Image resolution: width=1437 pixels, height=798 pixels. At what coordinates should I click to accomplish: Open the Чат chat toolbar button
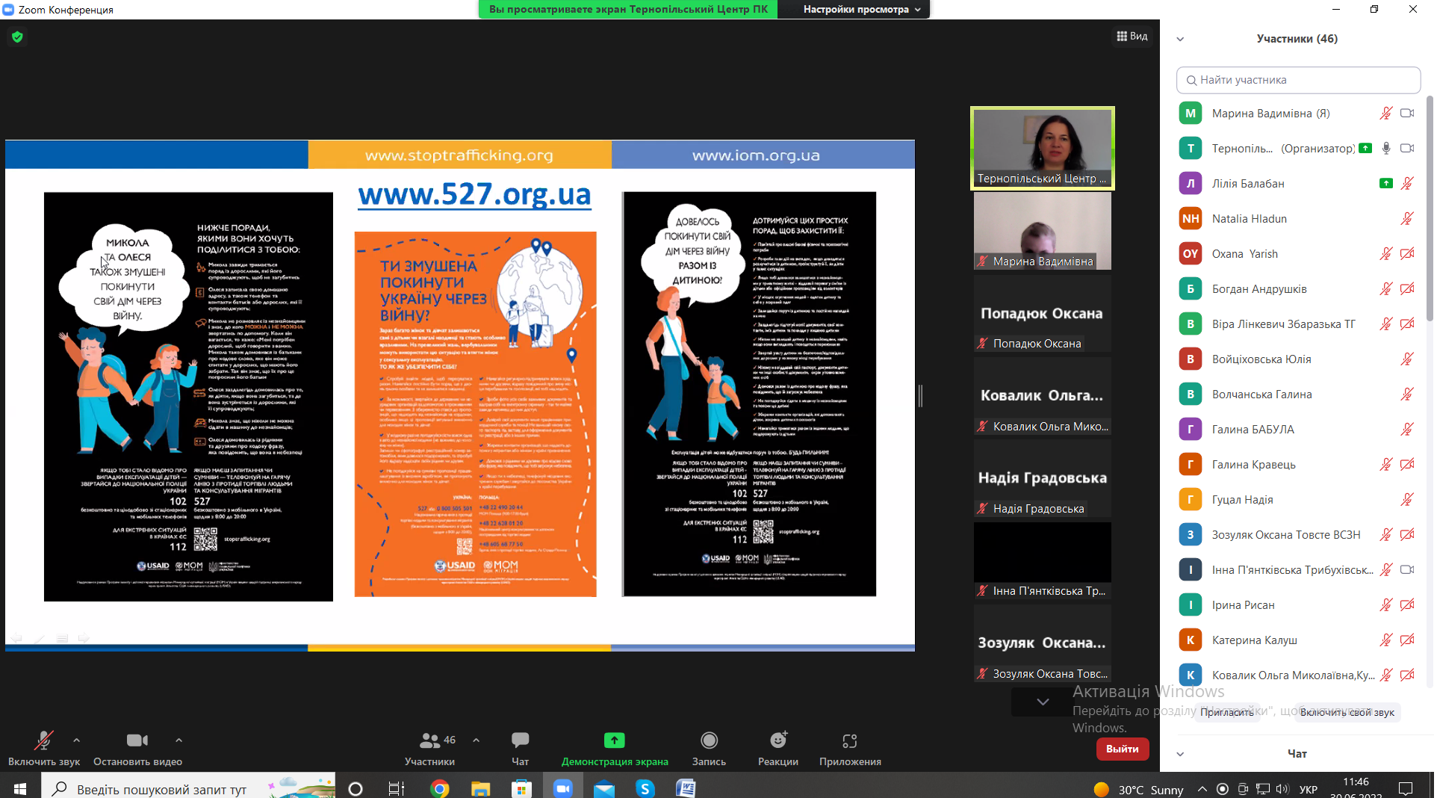(521, 748)
